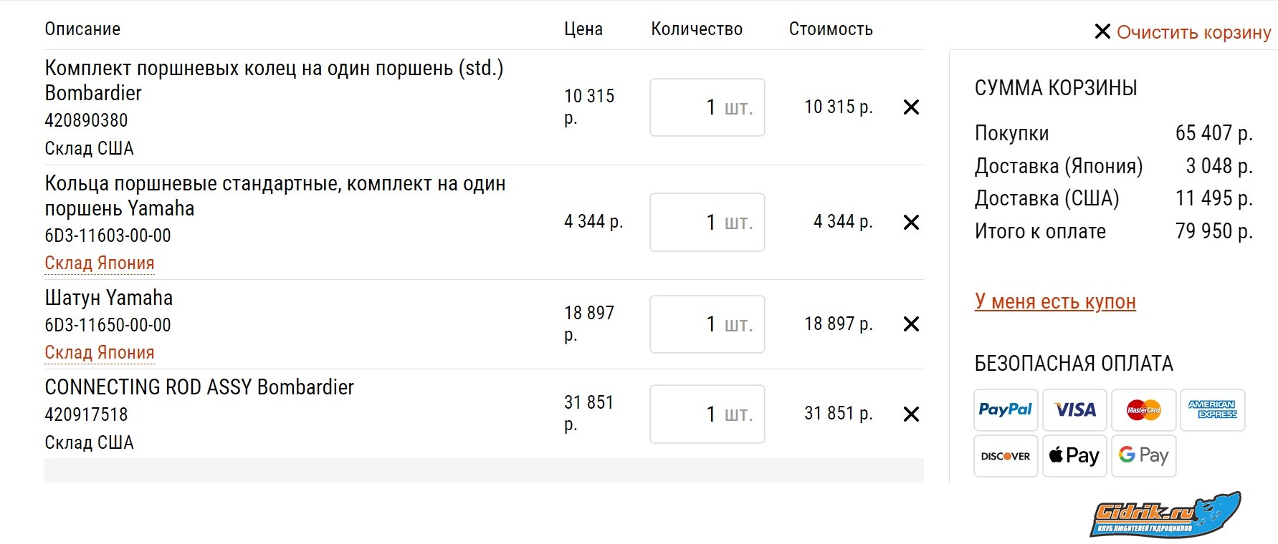
Task: Open Склад Япония link under Yamaha piston rings
Action: click(100, 263)
